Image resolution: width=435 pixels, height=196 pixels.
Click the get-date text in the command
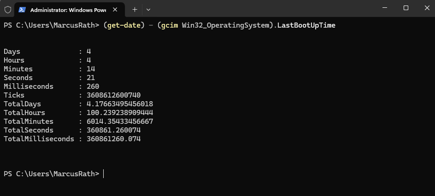(x=124, y=25)
